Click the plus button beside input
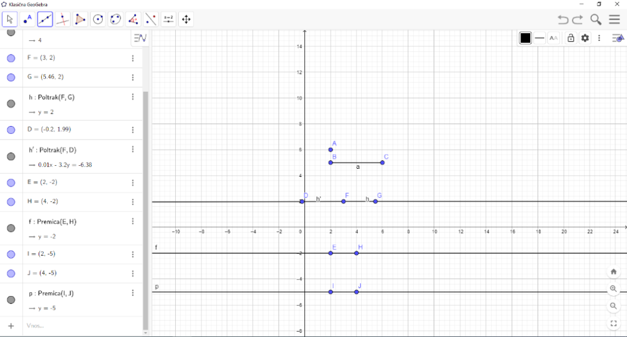 click(11, 326)
